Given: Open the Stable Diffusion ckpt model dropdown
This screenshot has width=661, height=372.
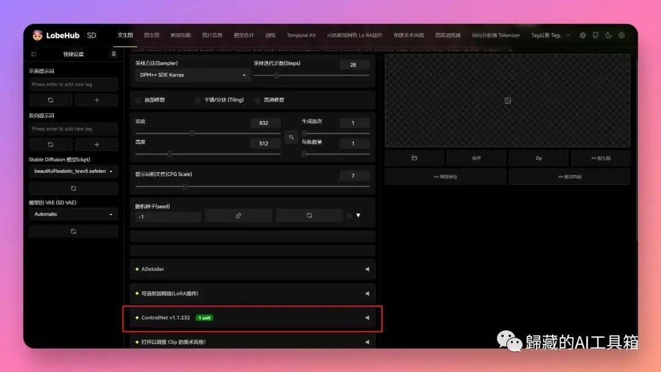Looking at the screenshot, I should click(x=73, y=171).
